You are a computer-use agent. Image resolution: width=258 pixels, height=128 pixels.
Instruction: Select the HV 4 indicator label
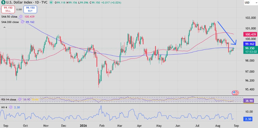[4, 107]
